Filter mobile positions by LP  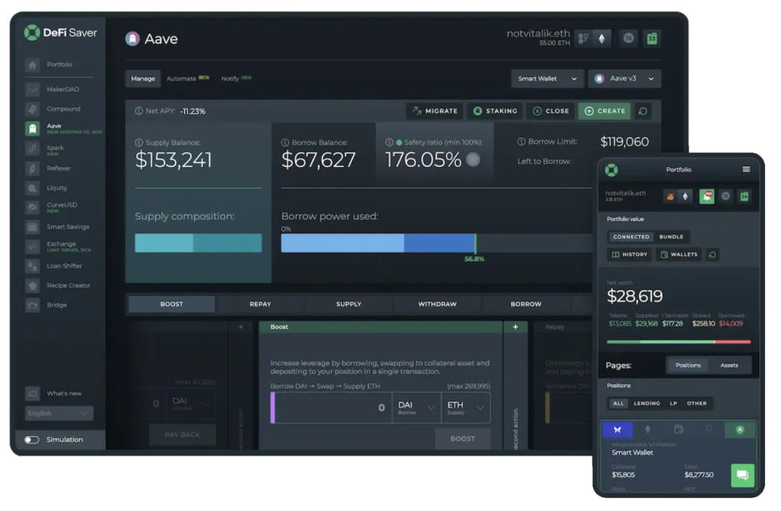point(673,403)
